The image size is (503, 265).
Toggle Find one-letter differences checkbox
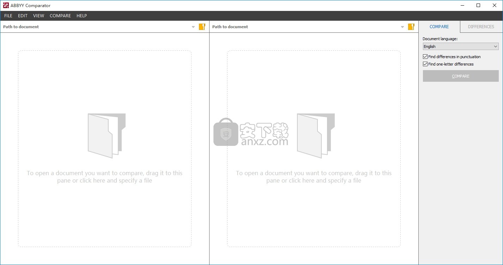coord(425,64)
